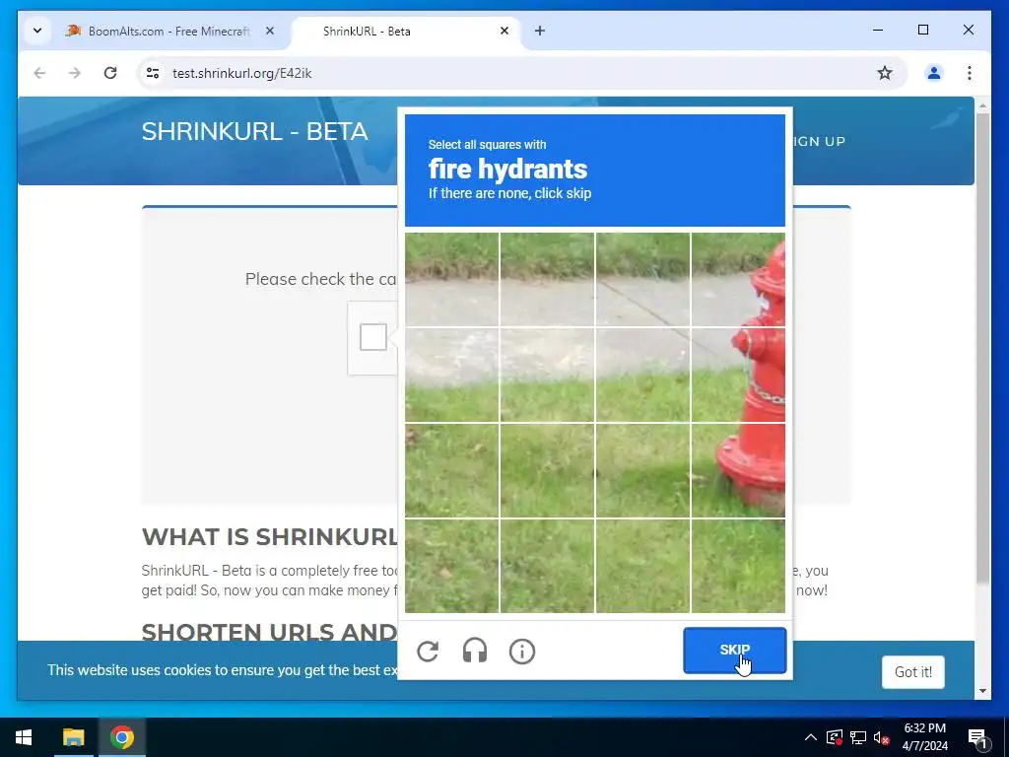Image resolution: width=1009 pixels, height=757 pixels.
Task: Go back to previous page
Action: click(x=39, y=73)
